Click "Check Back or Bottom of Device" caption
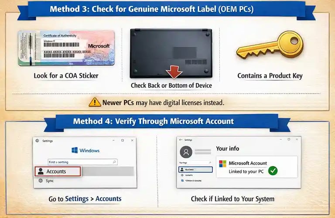 click(171, 85)
